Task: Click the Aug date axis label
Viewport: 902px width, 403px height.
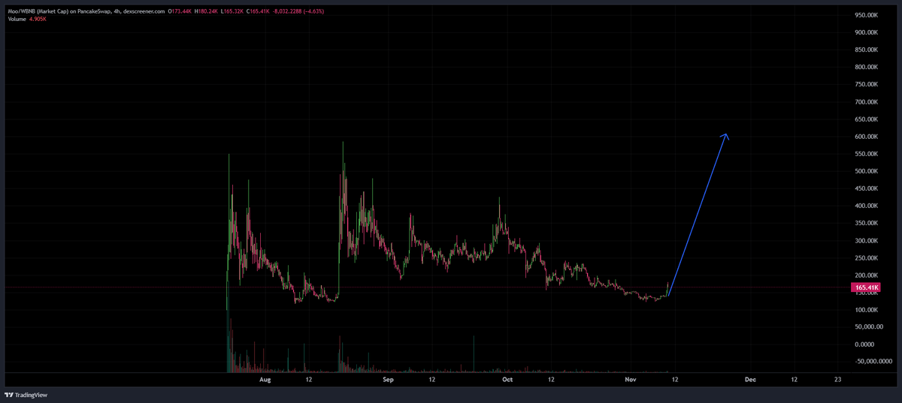Action: coord(265,380)
